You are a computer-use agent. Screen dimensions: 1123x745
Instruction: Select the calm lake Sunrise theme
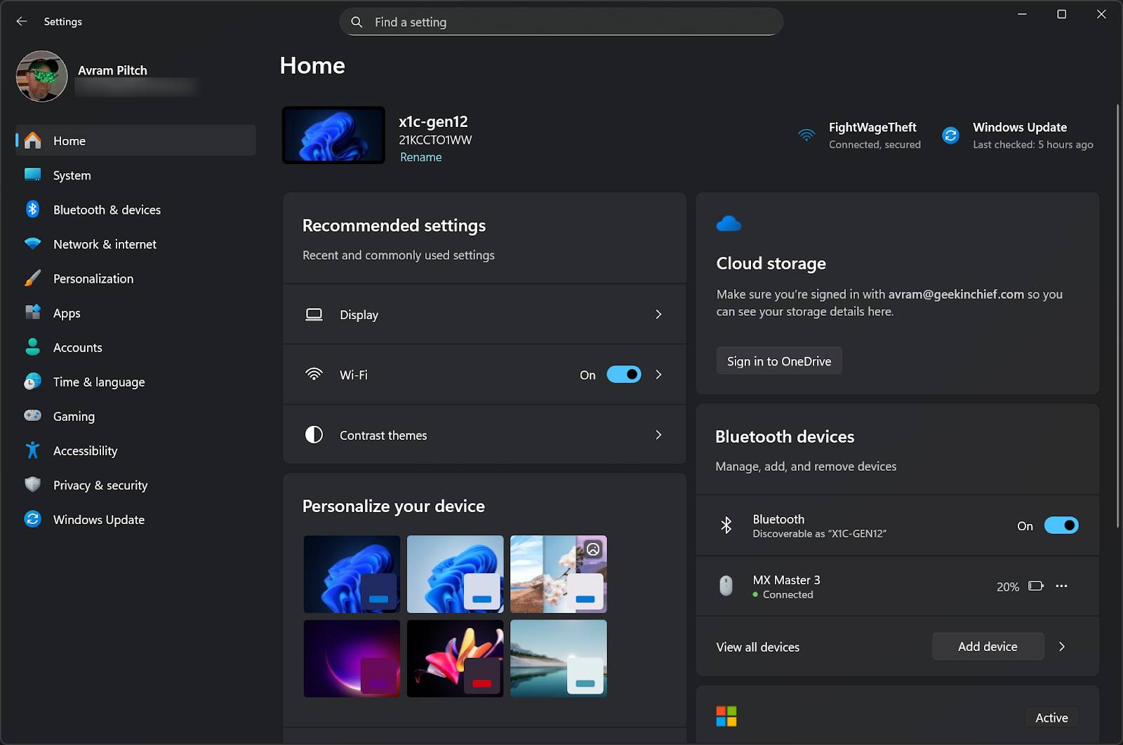pos(558,658)
